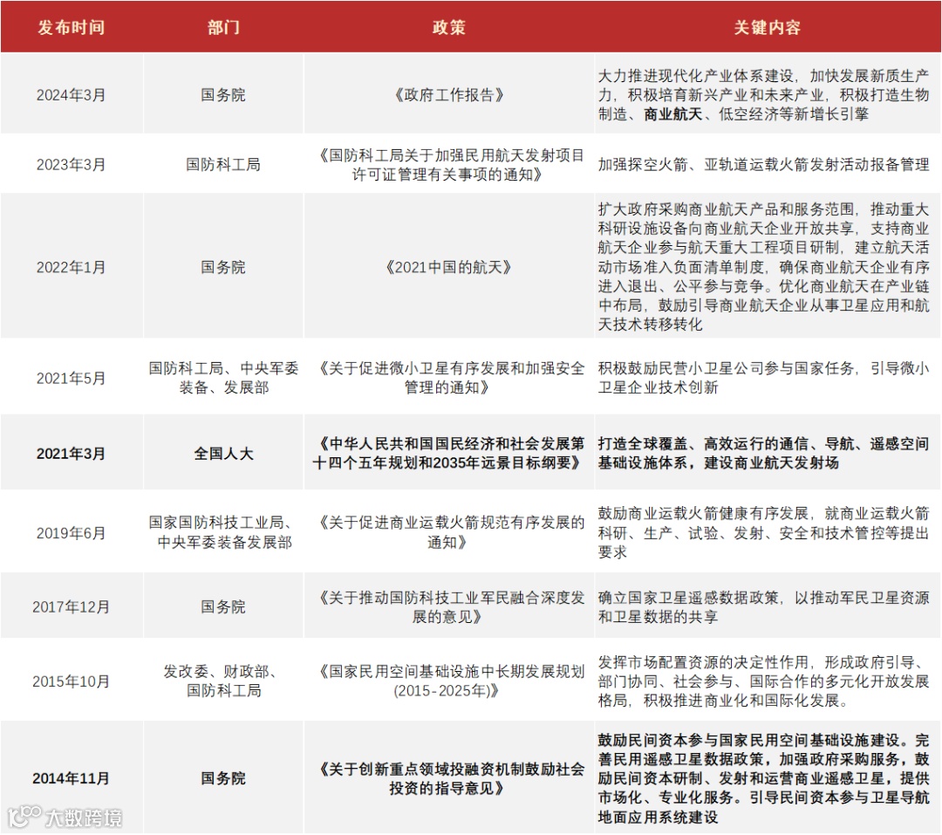Select the 2024年3月 date cell
The width and height of the screenshot is (942, 835).
[x=71, y=95]
